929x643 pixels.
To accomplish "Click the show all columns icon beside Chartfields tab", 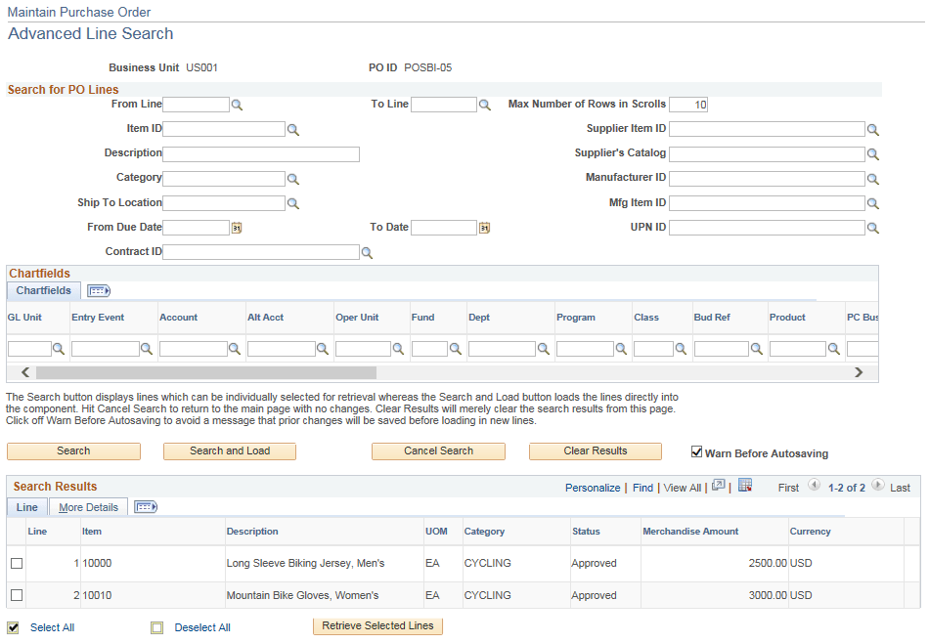I will pyautogui.click(x=98, y=290).
